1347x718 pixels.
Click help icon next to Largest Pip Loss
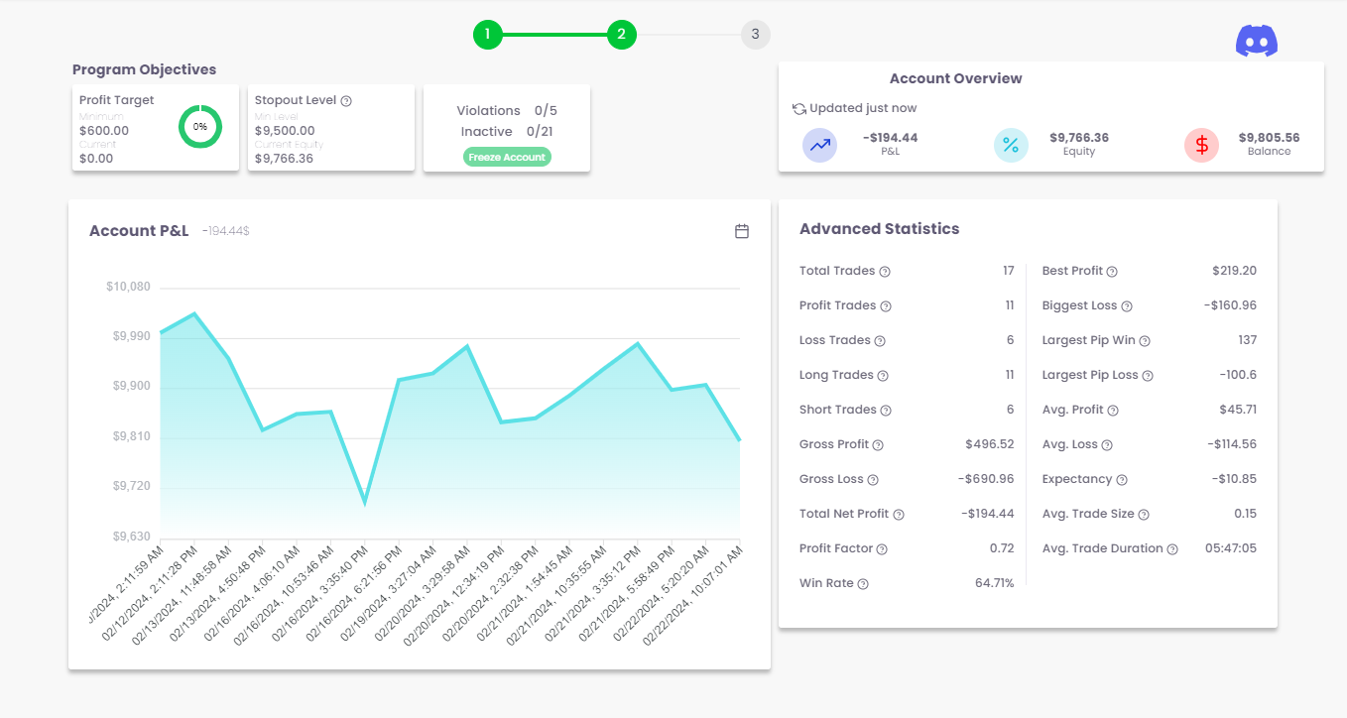coord(1148,376)
